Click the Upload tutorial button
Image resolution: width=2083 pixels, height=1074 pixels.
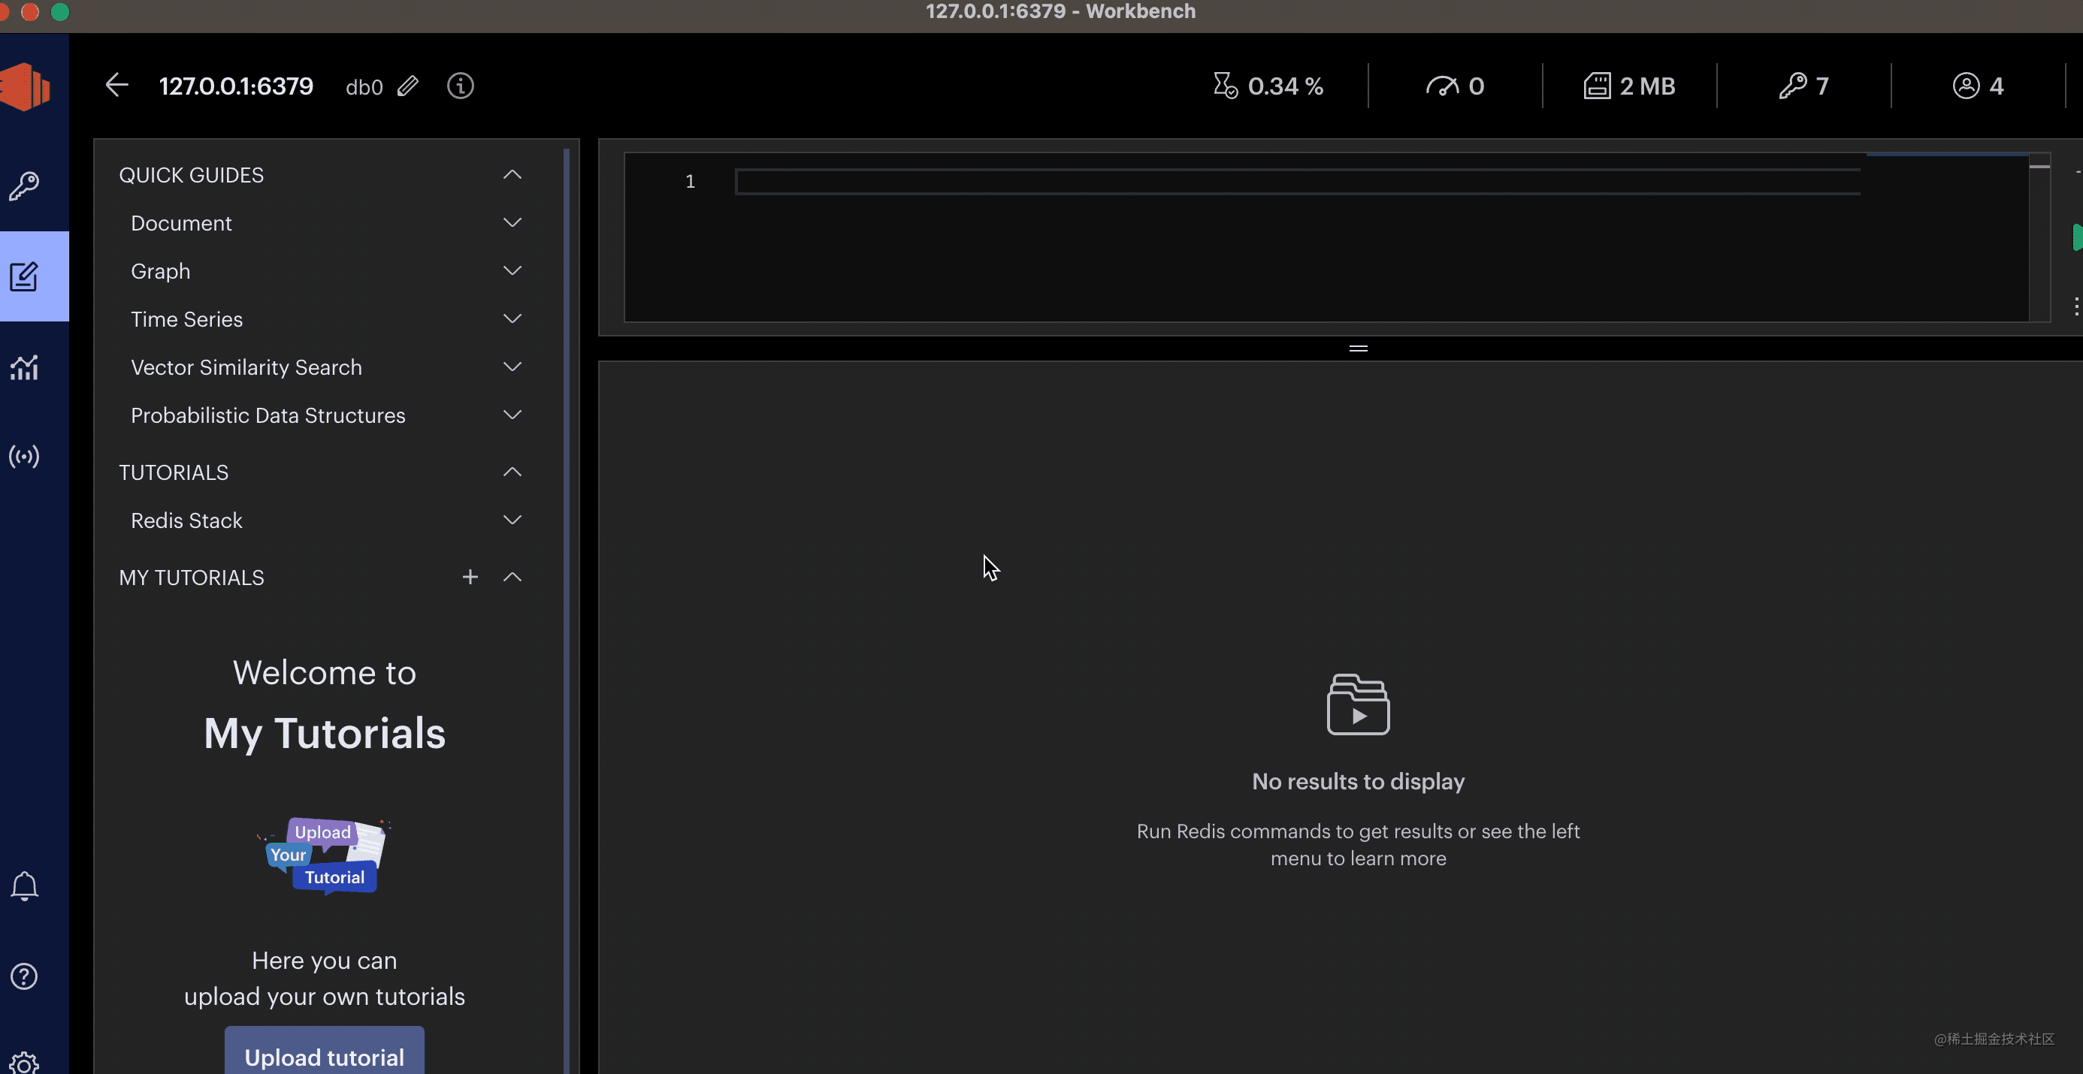(x=325, y=1054)
